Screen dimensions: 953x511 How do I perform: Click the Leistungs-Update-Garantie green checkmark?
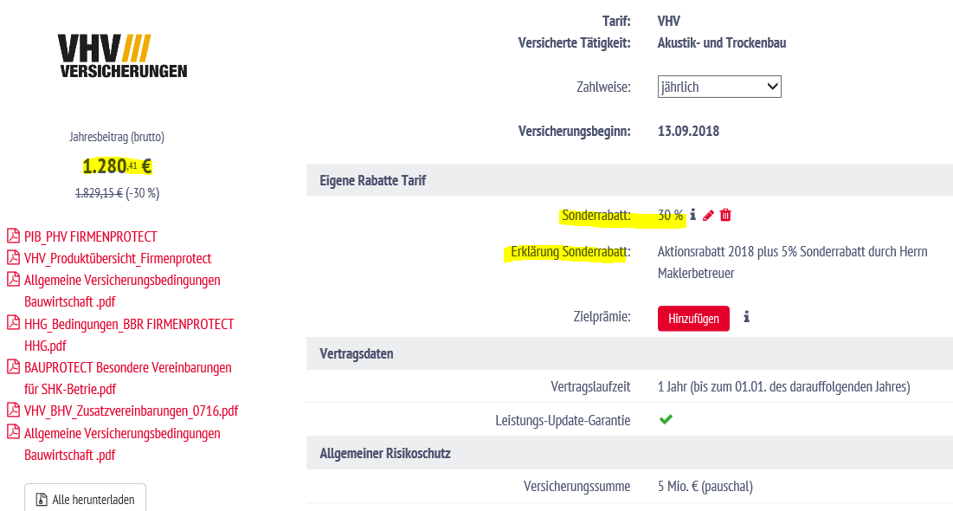coord(666,420)
